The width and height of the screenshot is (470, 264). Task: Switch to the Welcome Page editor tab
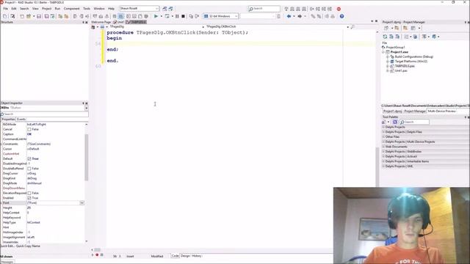click(x=101, y=22)
